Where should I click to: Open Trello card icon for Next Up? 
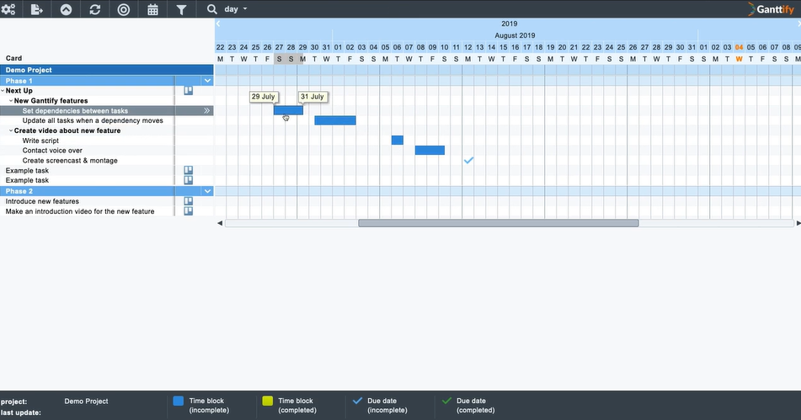coord(189,90)
